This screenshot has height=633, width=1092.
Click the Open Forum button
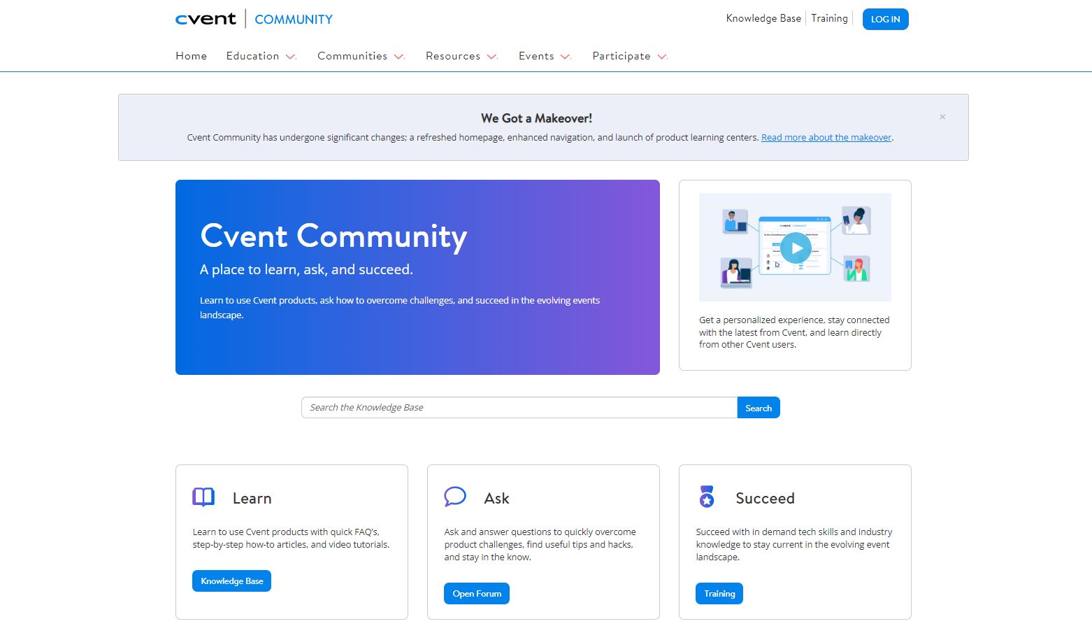click(x=477, y=594)
